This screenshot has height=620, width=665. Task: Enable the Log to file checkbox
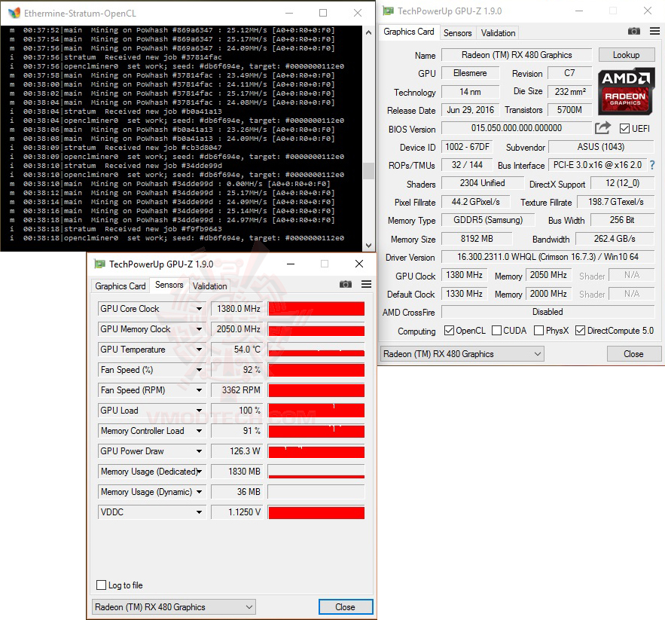pos(101,585)
